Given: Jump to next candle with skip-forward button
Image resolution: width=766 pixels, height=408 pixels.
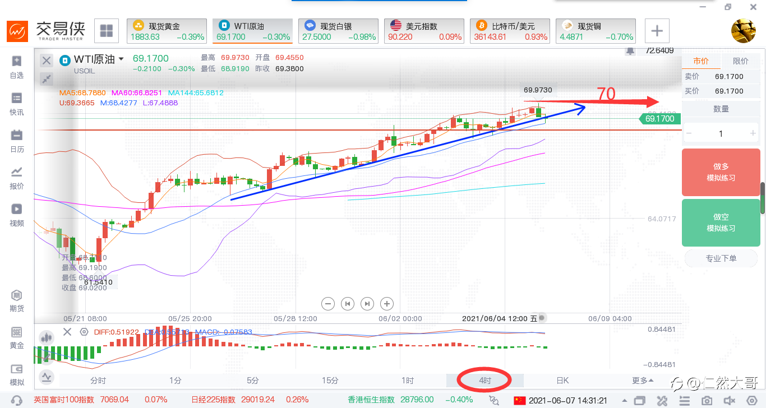Looking at the screenshot, I should 367,304.
